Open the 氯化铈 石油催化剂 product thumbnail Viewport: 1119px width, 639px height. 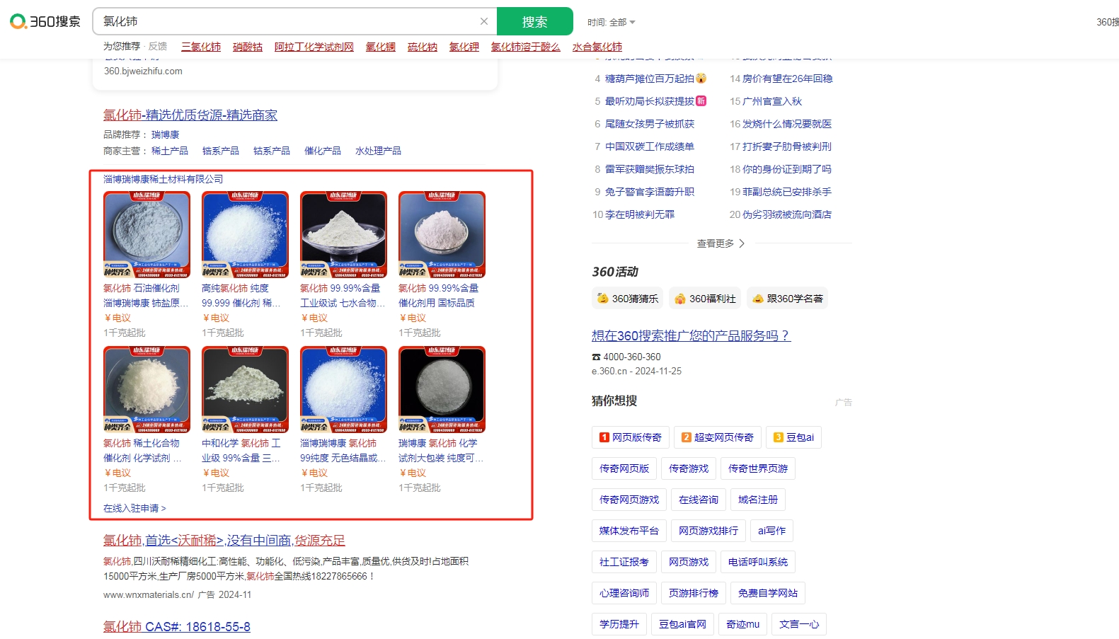[x=147, y=234]
